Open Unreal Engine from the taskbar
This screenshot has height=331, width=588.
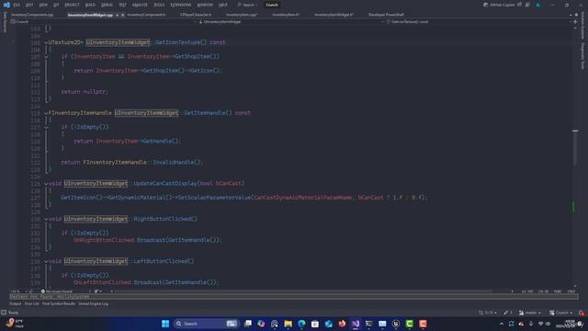point(396,324)
